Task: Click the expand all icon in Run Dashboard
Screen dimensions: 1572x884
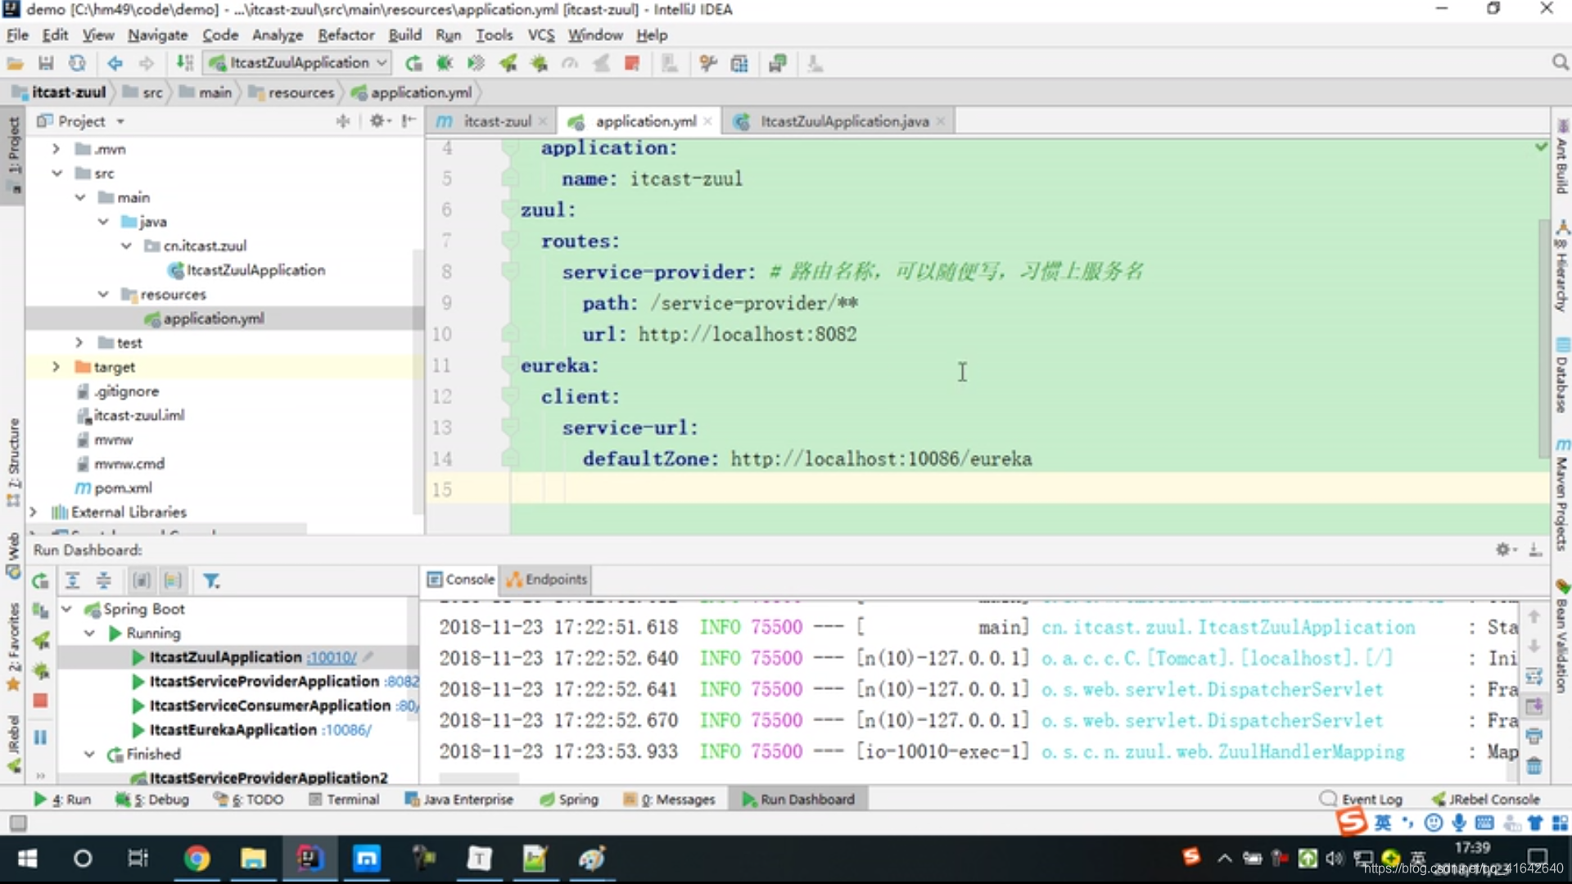Action: pos(72,580)
